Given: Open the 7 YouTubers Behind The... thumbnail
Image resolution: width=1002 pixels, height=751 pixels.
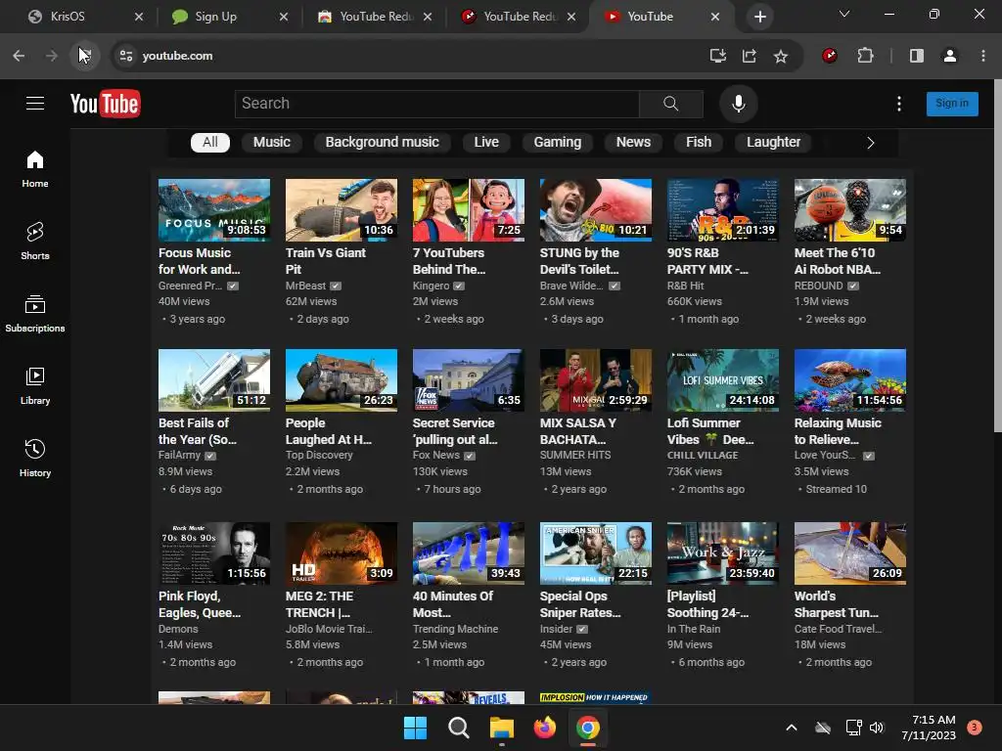Looking at the screenshot, I should 469,210.
